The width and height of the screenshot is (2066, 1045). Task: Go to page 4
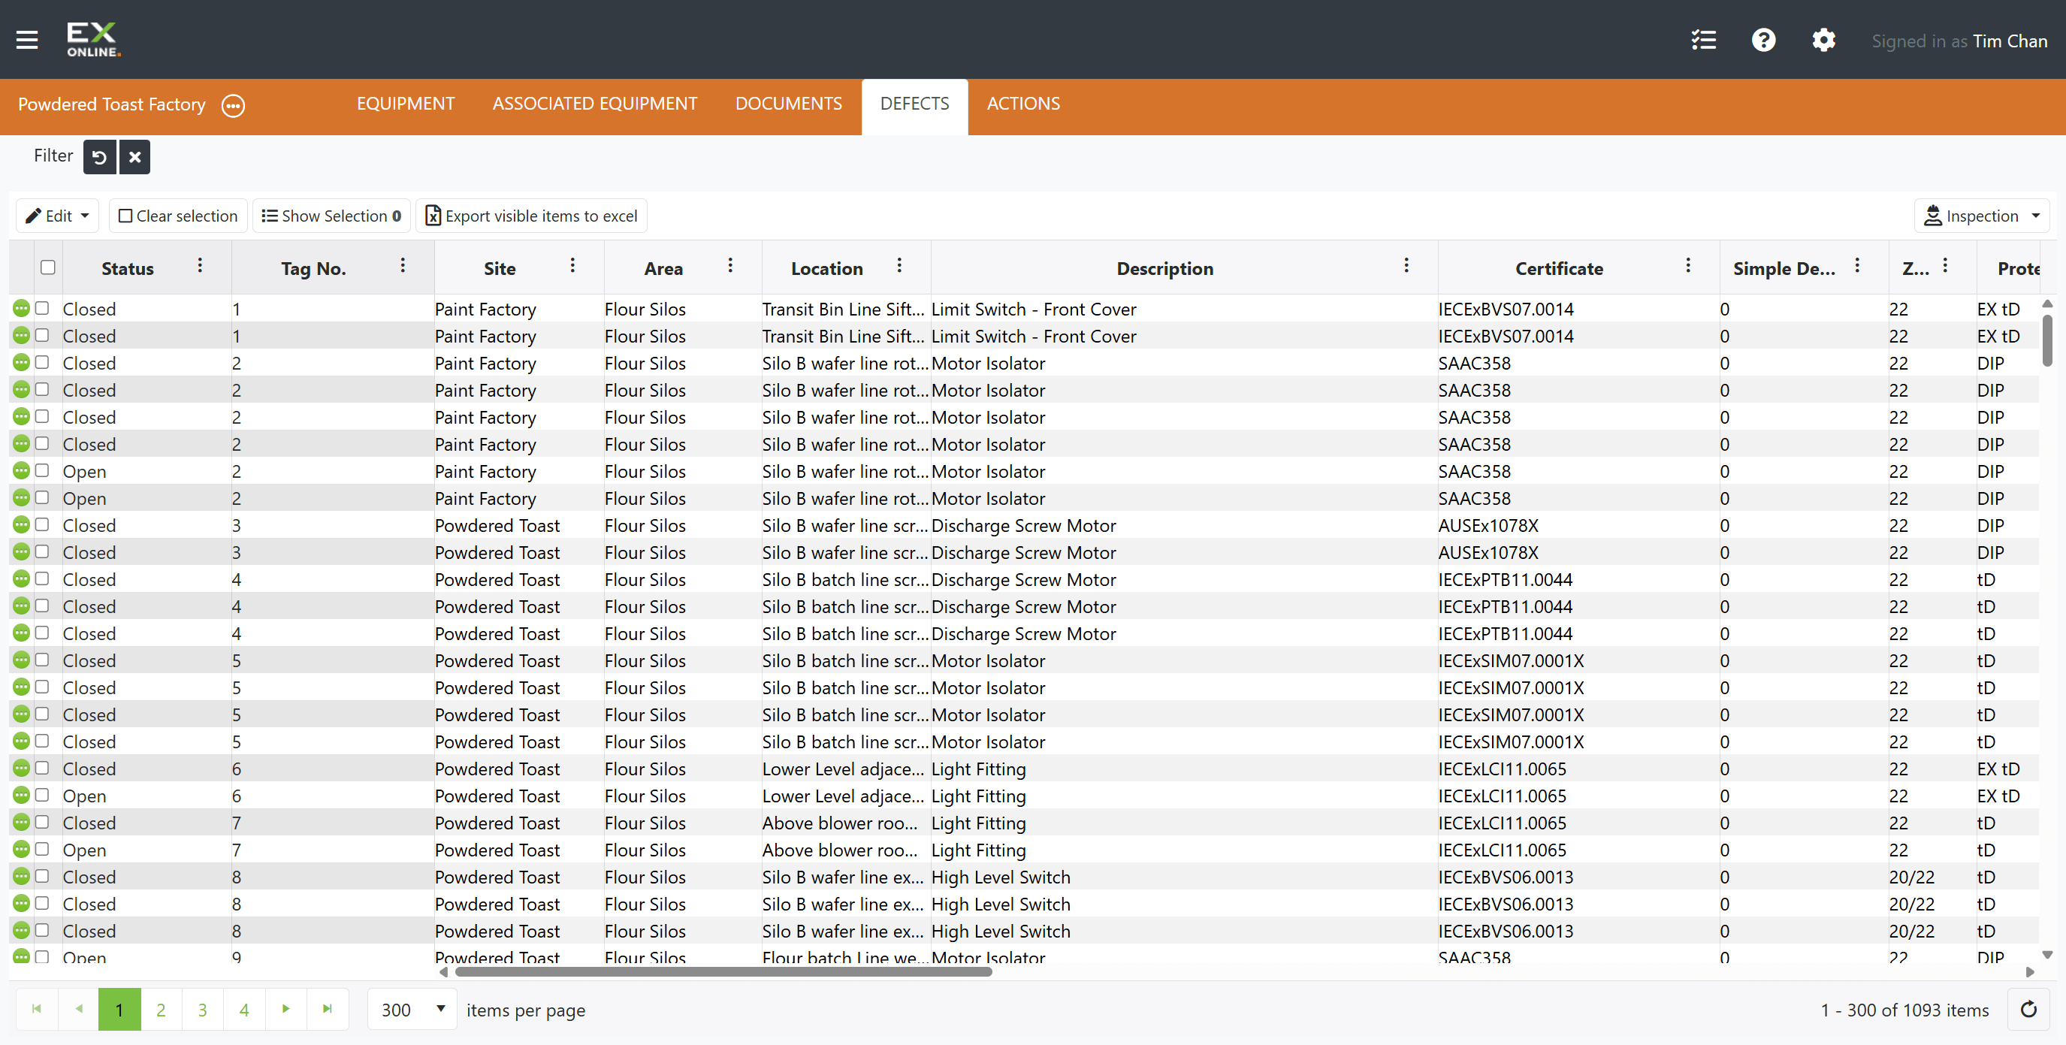tap(244, 1009)
